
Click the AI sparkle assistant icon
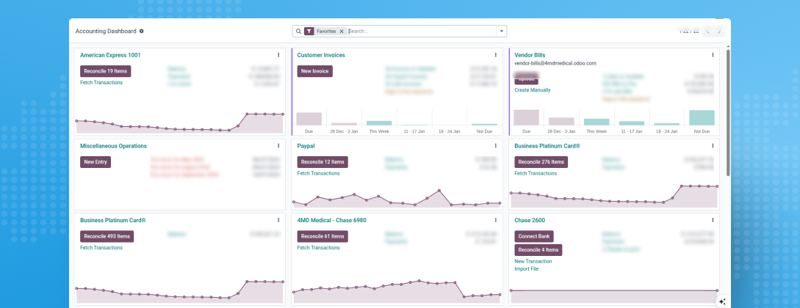(722, 301)
